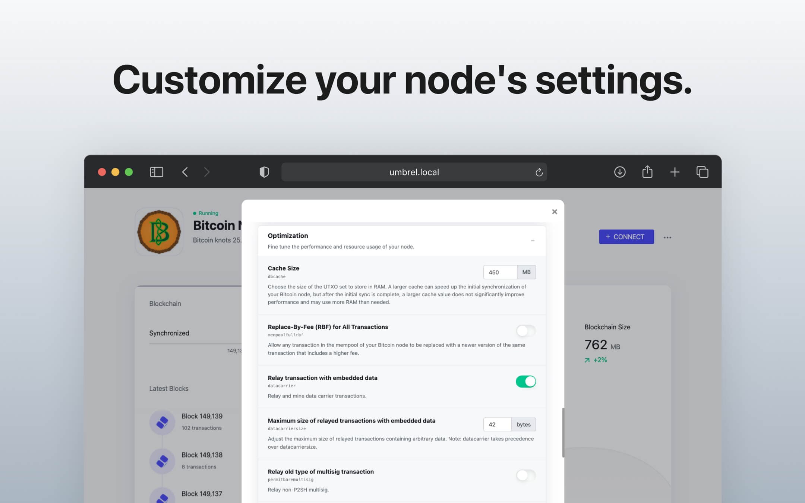Viewport: 805px width, 503px height.
Task: Enable Relay old type of multisig toggle
Action: point(525,475)
